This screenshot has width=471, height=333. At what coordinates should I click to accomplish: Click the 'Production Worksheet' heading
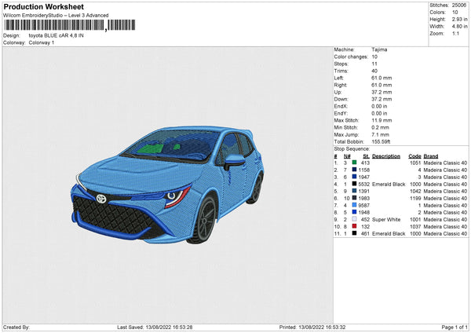click(44, 7)
